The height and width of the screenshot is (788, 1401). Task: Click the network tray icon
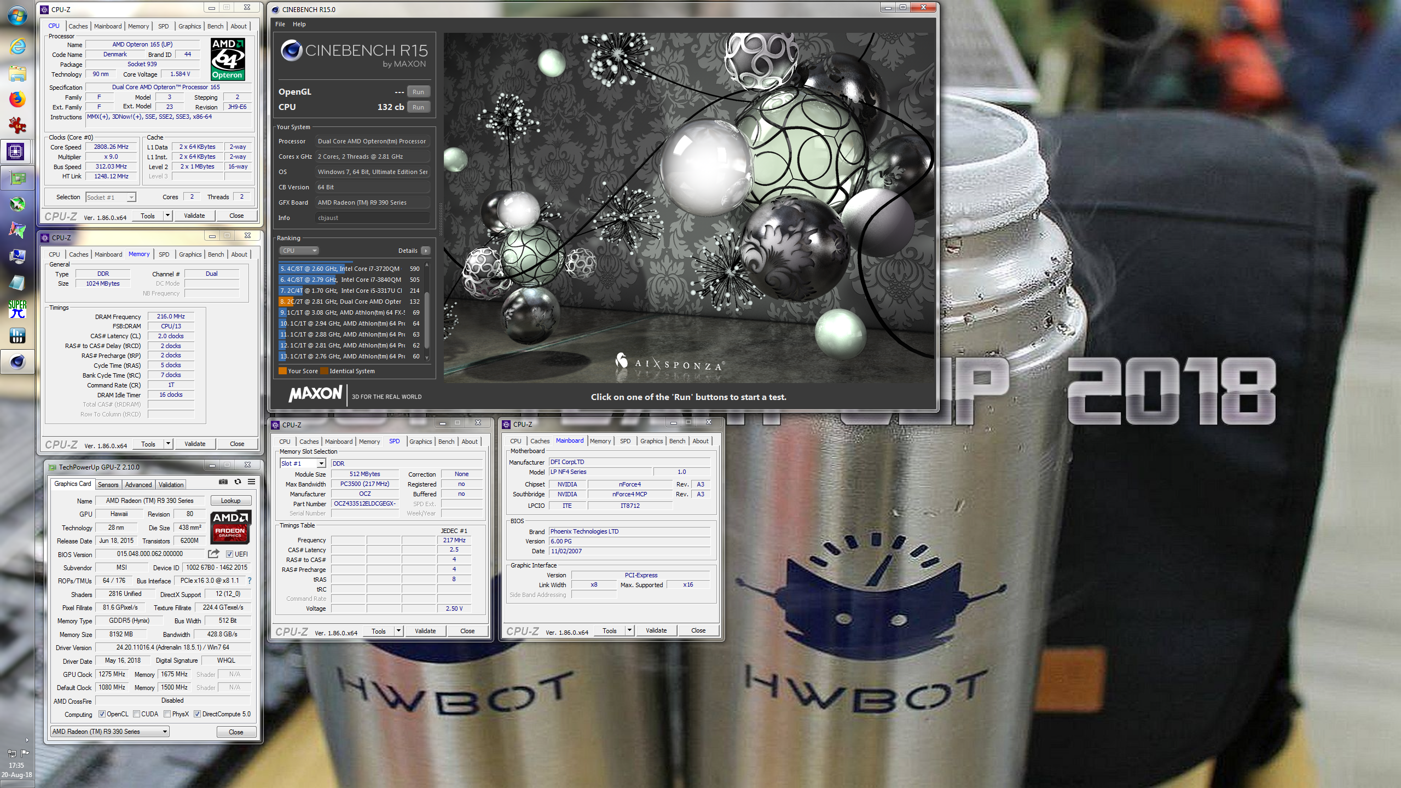point(11,753)
